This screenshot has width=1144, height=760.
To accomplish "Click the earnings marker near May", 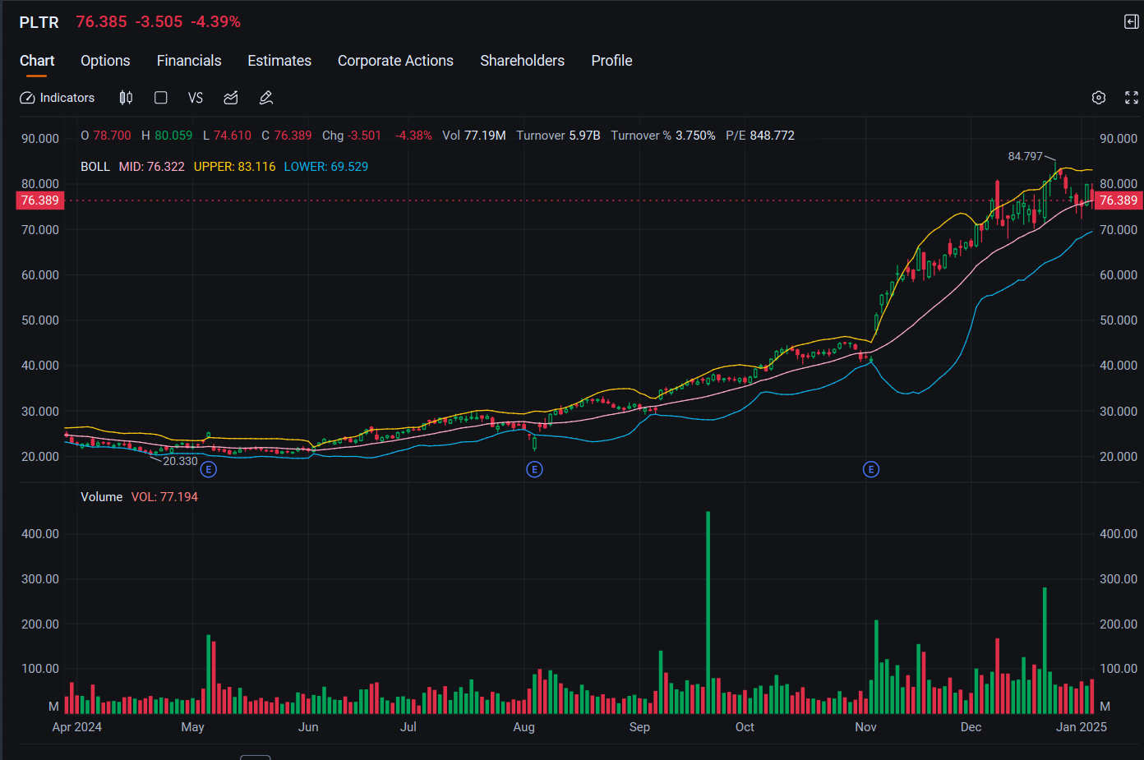I will (x=209, y=470).
